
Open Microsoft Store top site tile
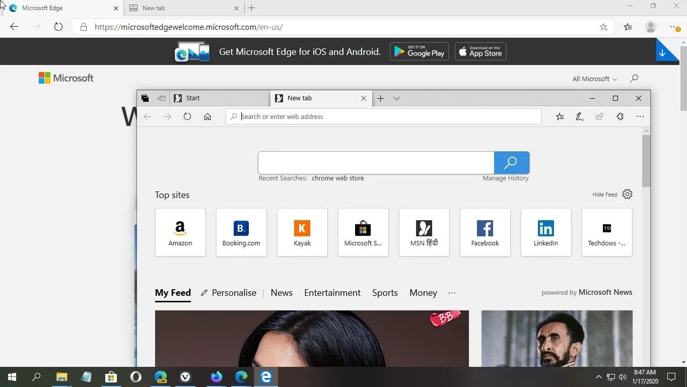[x=363, y=232]
